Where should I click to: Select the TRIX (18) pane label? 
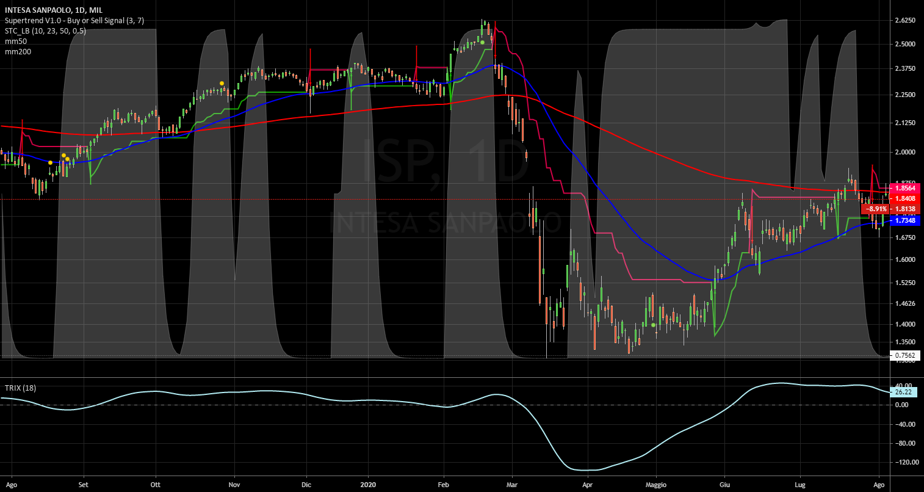click(20, 388)
